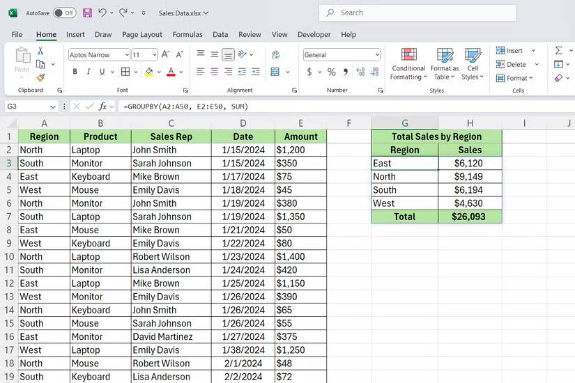Open Cell Styles dropdown
The width and height of the screenshot is (575, 383).
point(473,64)
